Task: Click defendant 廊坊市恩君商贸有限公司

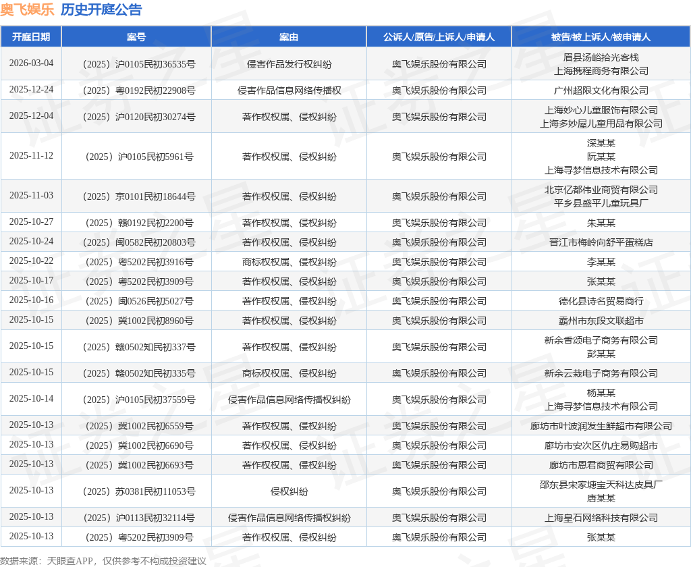Action: (x=601, y=465)
